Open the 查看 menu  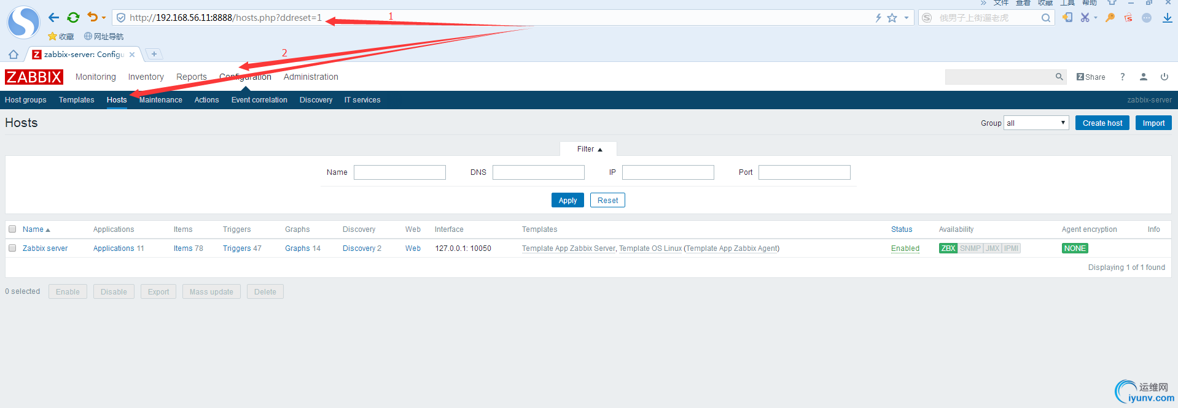click(x=1023, y=2)
